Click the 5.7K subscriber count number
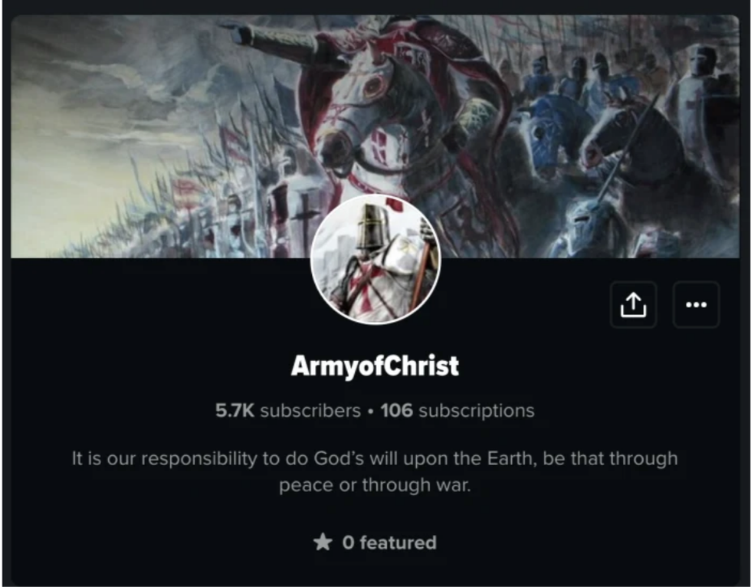The image size is (751, 587). click(234, 410)
